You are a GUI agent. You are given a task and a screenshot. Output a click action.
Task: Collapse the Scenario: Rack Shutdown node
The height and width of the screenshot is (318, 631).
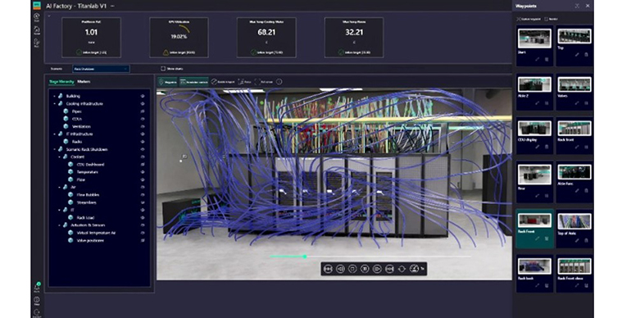[55, 149]
